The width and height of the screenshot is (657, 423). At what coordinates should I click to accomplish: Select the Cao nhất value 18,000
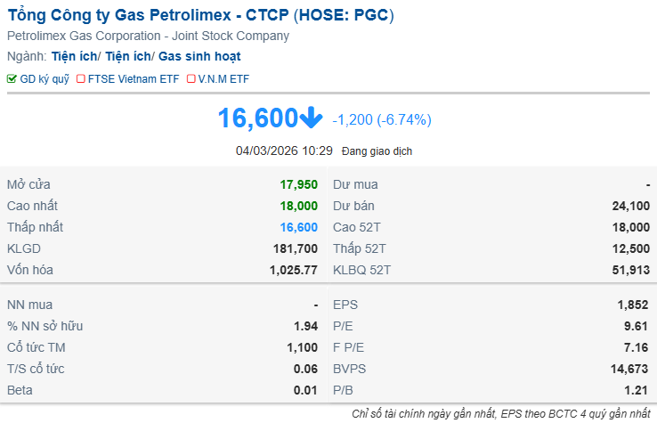[298, 206]
